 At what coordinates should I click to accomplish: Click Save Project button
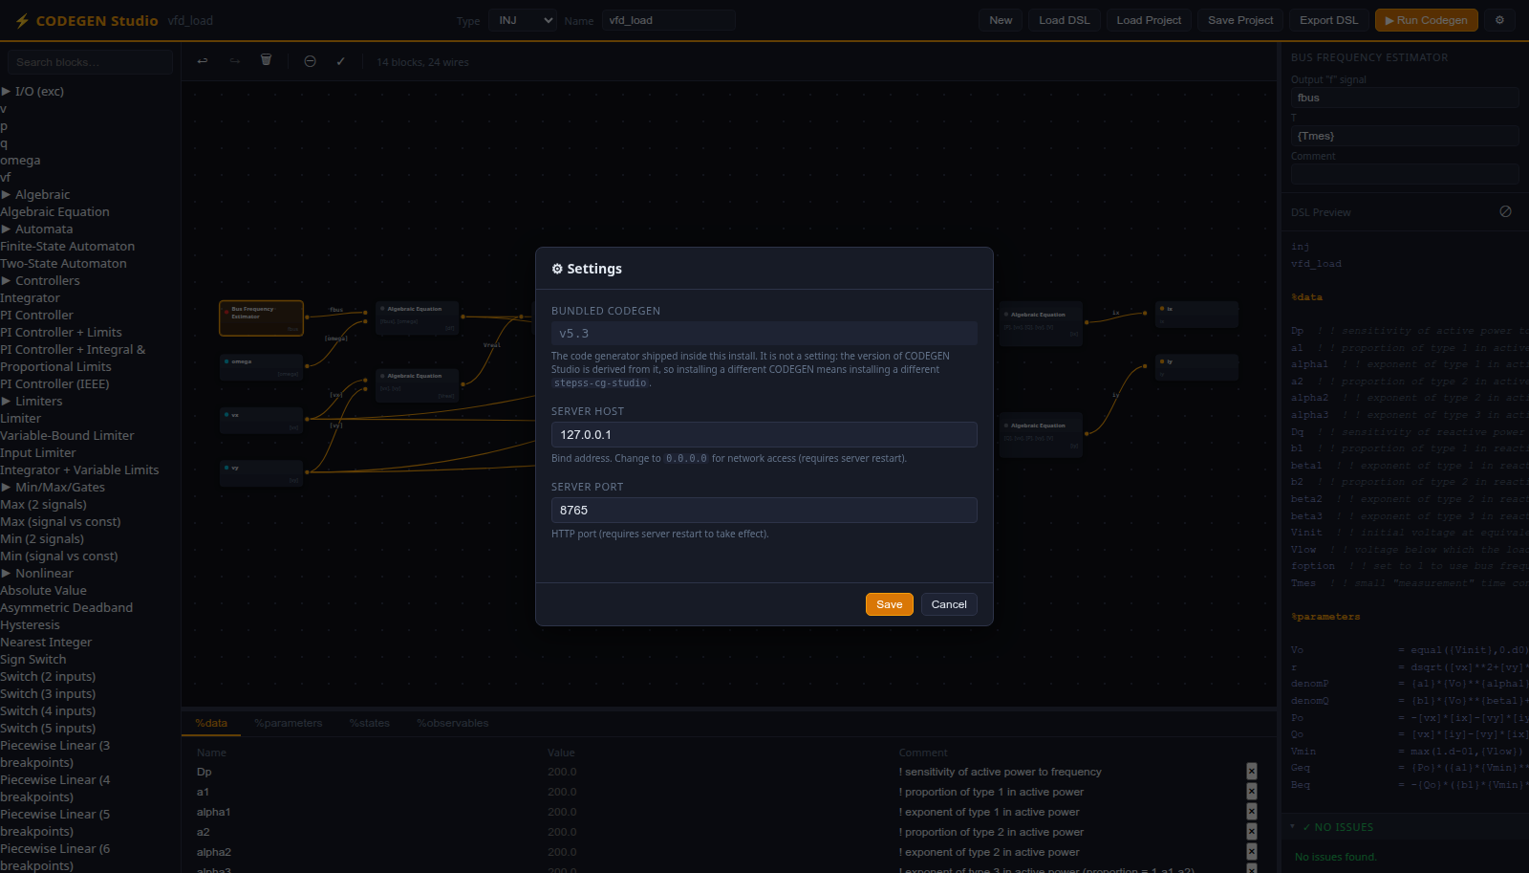coord(1240,20)
